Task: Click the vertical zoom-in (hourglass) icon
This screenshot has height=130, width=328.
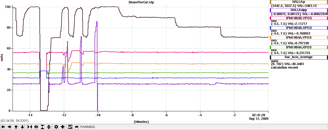Action: [43, 127]
